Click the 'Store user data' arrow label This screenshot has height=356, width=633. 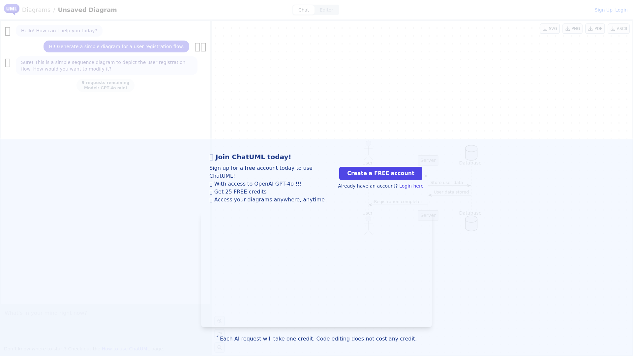[x=446, y=183]
